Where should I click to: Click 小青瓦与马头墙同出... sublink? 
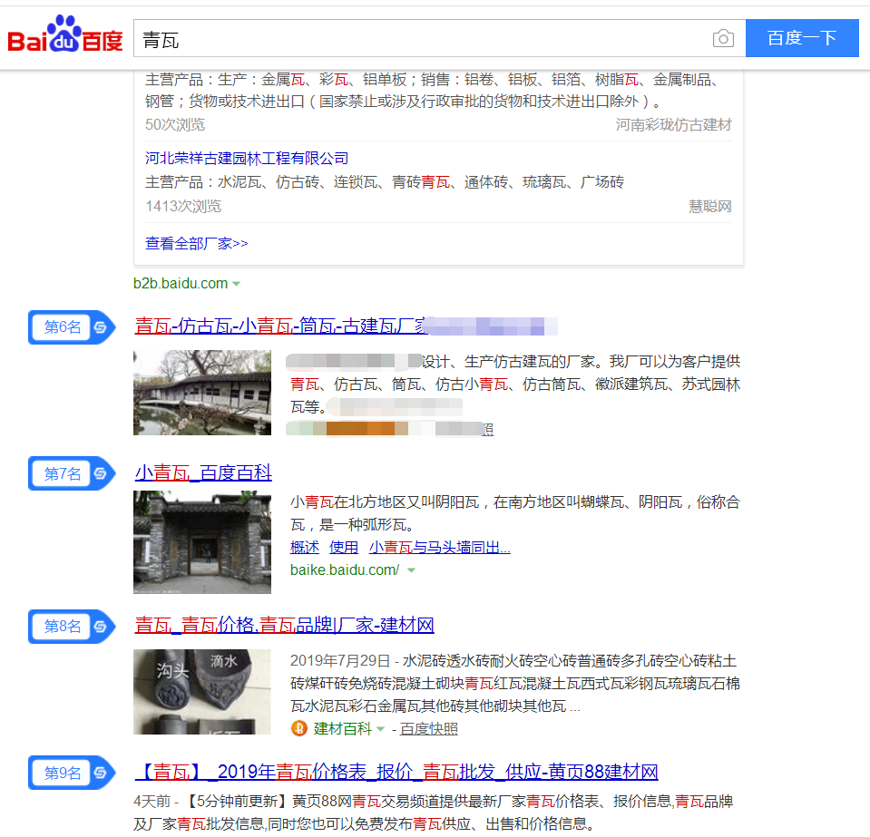click(x=439, y=548)
